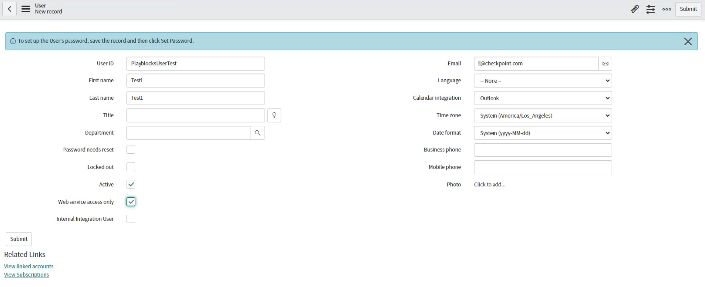Enable the Internal Integration User checkbox
Image resolution: width=705 pixels, height=287 pixels.
[131, 219]
